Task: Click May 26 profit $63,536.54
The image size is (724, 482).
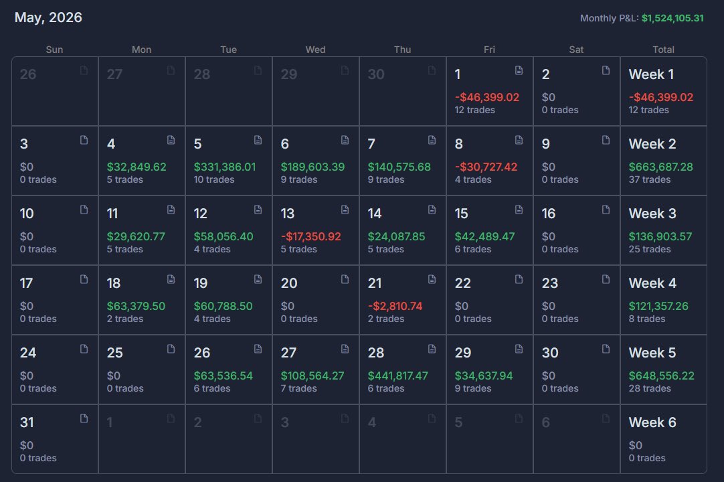Action: (x=223, y=376)
